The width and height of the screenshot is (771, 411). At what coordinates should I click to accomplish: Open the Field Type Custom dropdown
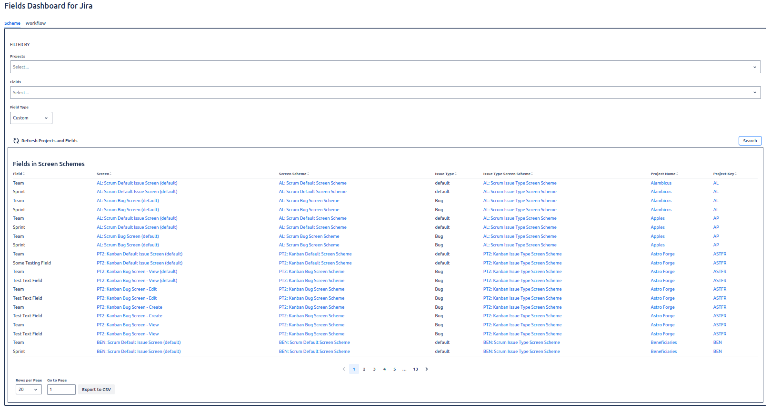point(31,118)
